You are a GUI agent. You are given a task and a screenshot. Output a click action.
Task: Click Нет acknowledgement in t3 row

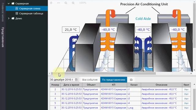(186, 99)
